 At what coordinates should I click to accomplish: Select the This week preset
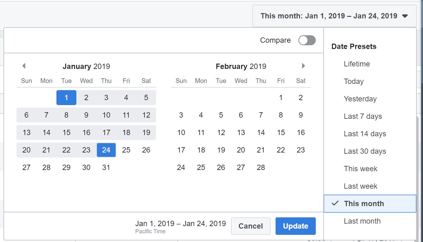[x=360, y=169]
